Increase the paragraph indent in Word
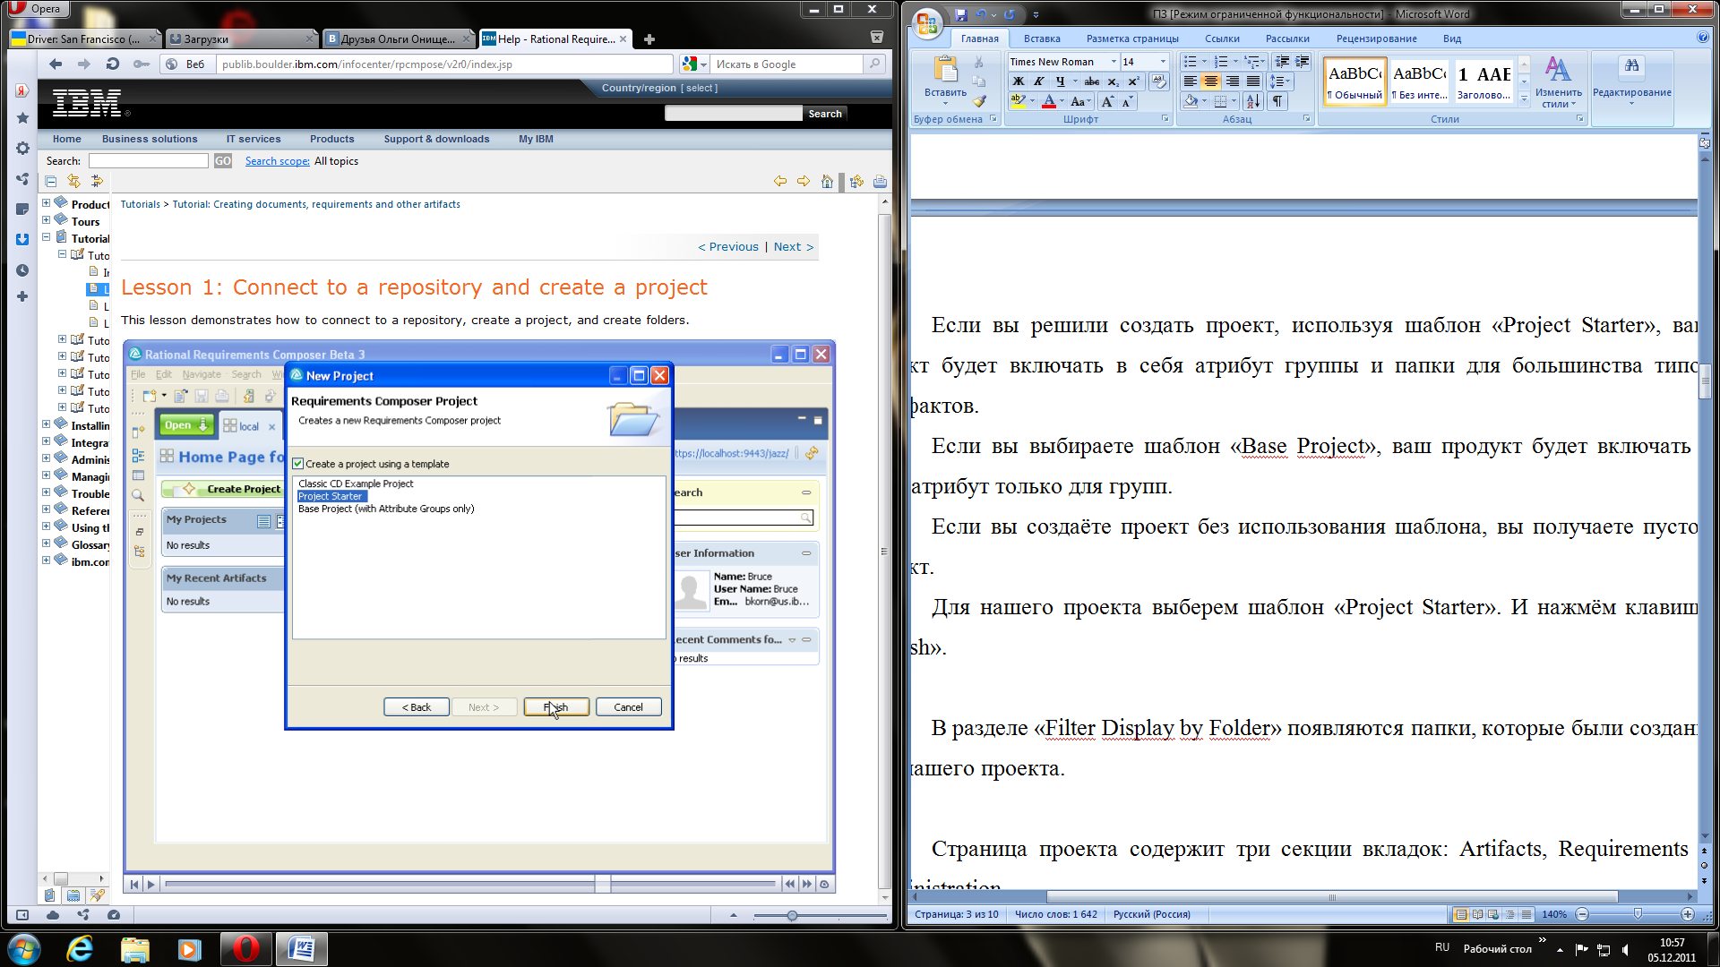1720x967 pixels. [1303, 62]
